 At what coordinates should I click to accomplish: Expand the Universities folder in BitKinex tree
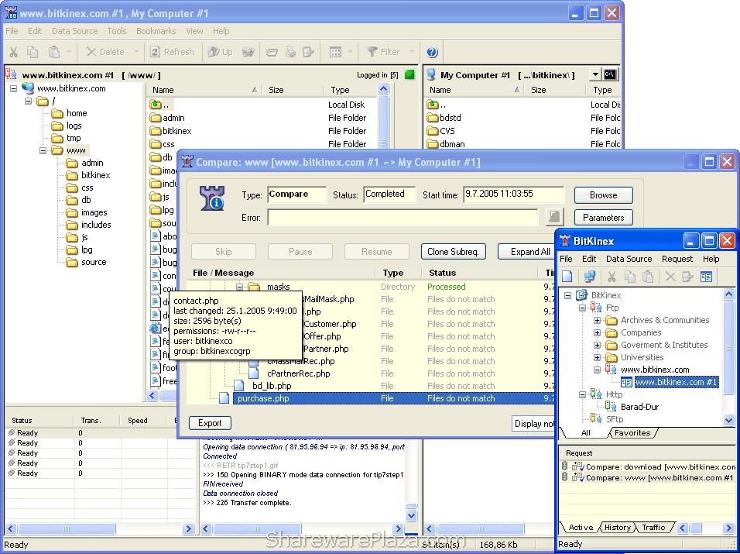[x=597, y=357]
